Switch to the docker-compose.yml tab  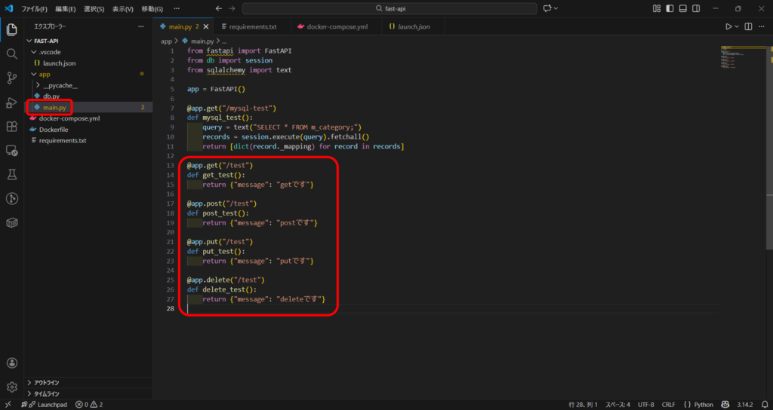[337, 26]
